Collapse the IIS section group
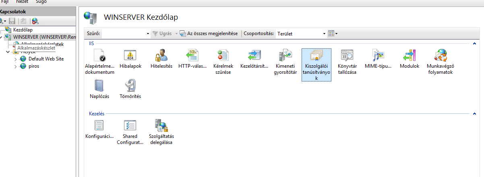The image size is (484, 177). (474, 43)
